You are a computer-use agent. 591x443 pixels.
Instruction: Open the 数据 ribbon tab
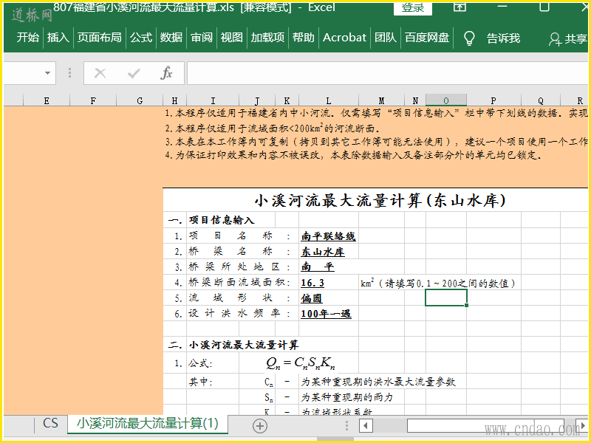coord(171,38)
